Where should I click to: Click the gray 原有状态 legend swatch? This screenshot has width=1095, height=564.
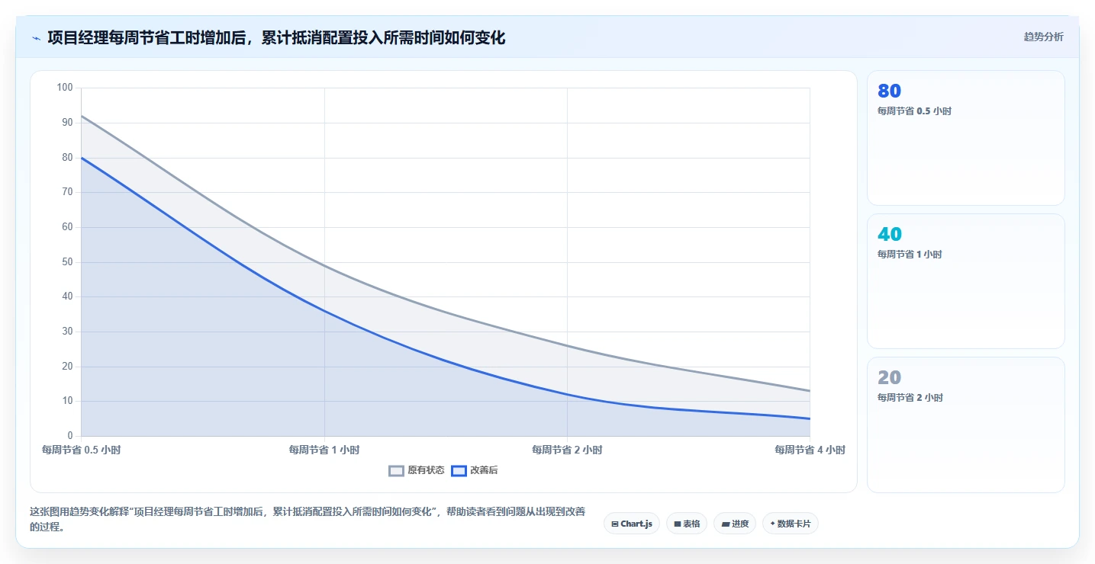coord(396,470)
